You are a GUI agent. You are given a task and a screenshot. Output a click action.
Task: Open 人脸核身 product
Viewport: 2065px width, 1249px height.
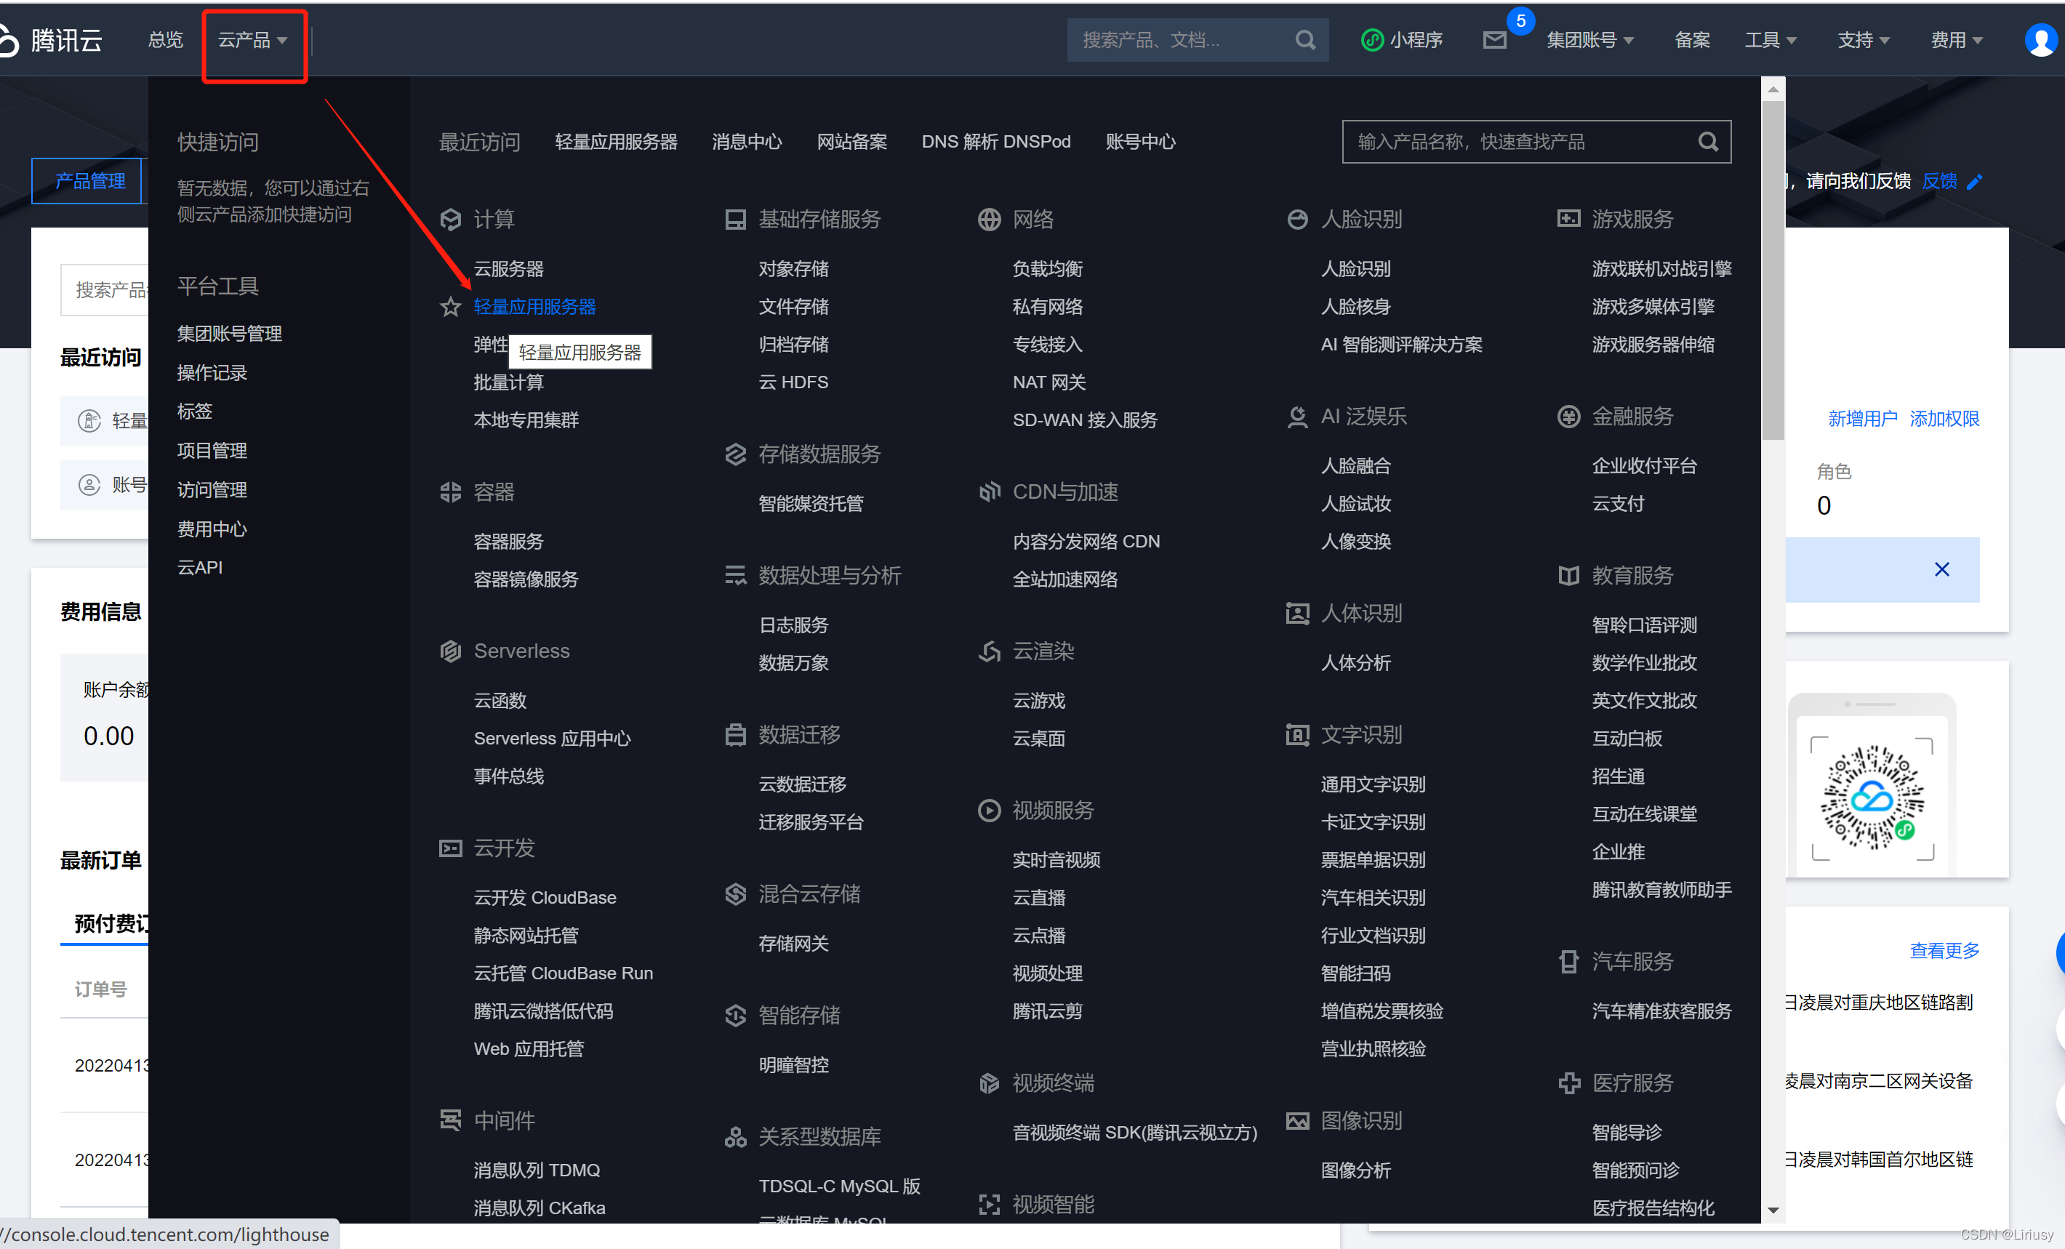[1355, 307]
